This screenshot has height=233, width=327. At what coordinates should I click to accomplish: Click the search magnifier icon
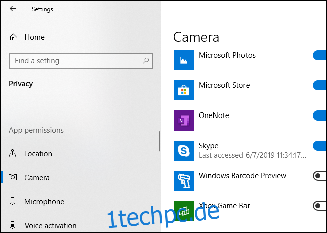pyautogui.click(x=146, y=61)
